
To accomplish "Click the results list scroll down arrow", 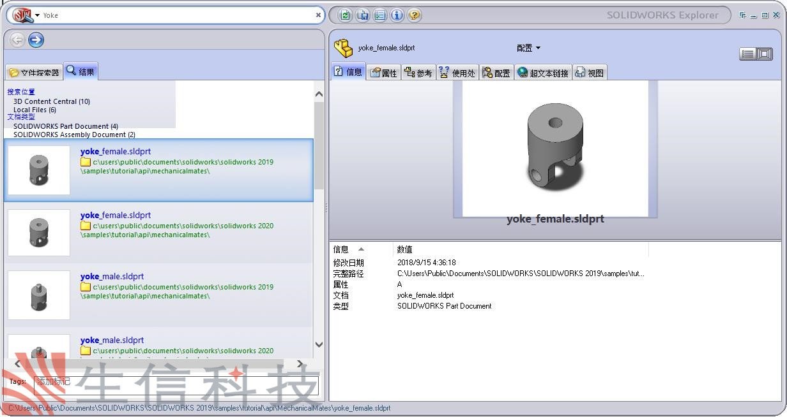I will [x=319, y=345].
